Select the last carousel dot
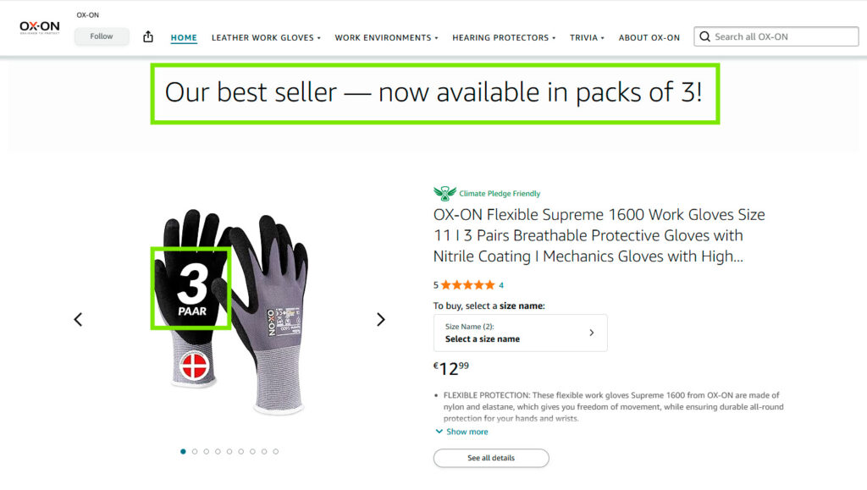The image size is (867, 490). point(275,451)
